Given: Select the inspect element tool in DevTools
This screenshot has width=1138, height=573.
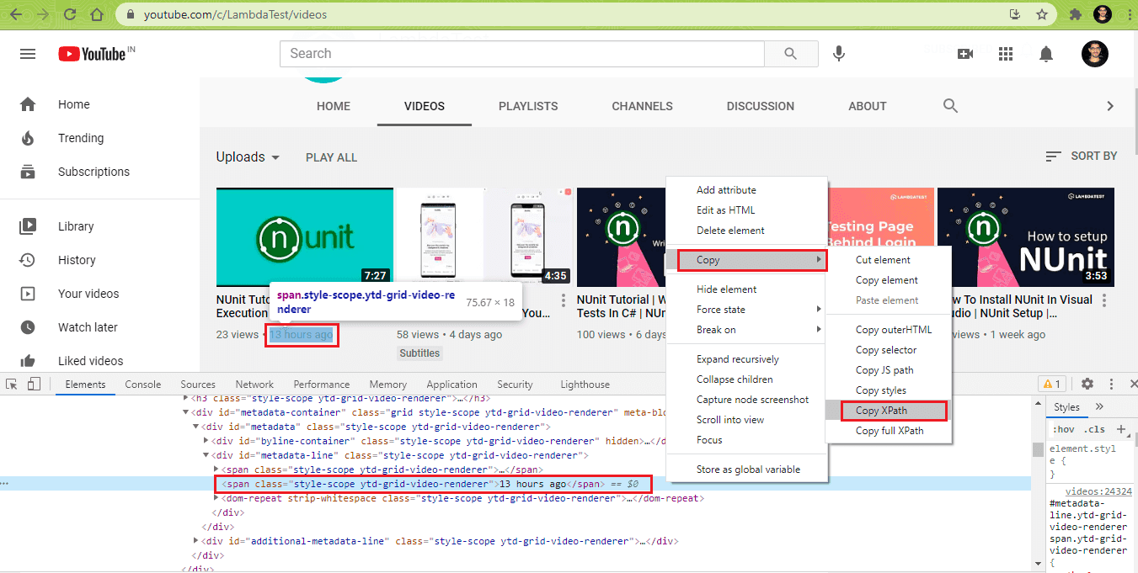Looking at the screenshot, I should 13,383.
